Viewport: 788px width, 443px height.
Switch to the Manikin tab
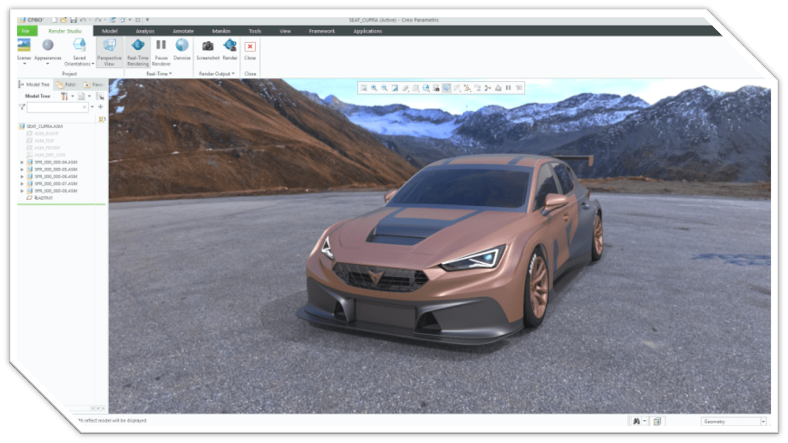click(x=221, y=31)
